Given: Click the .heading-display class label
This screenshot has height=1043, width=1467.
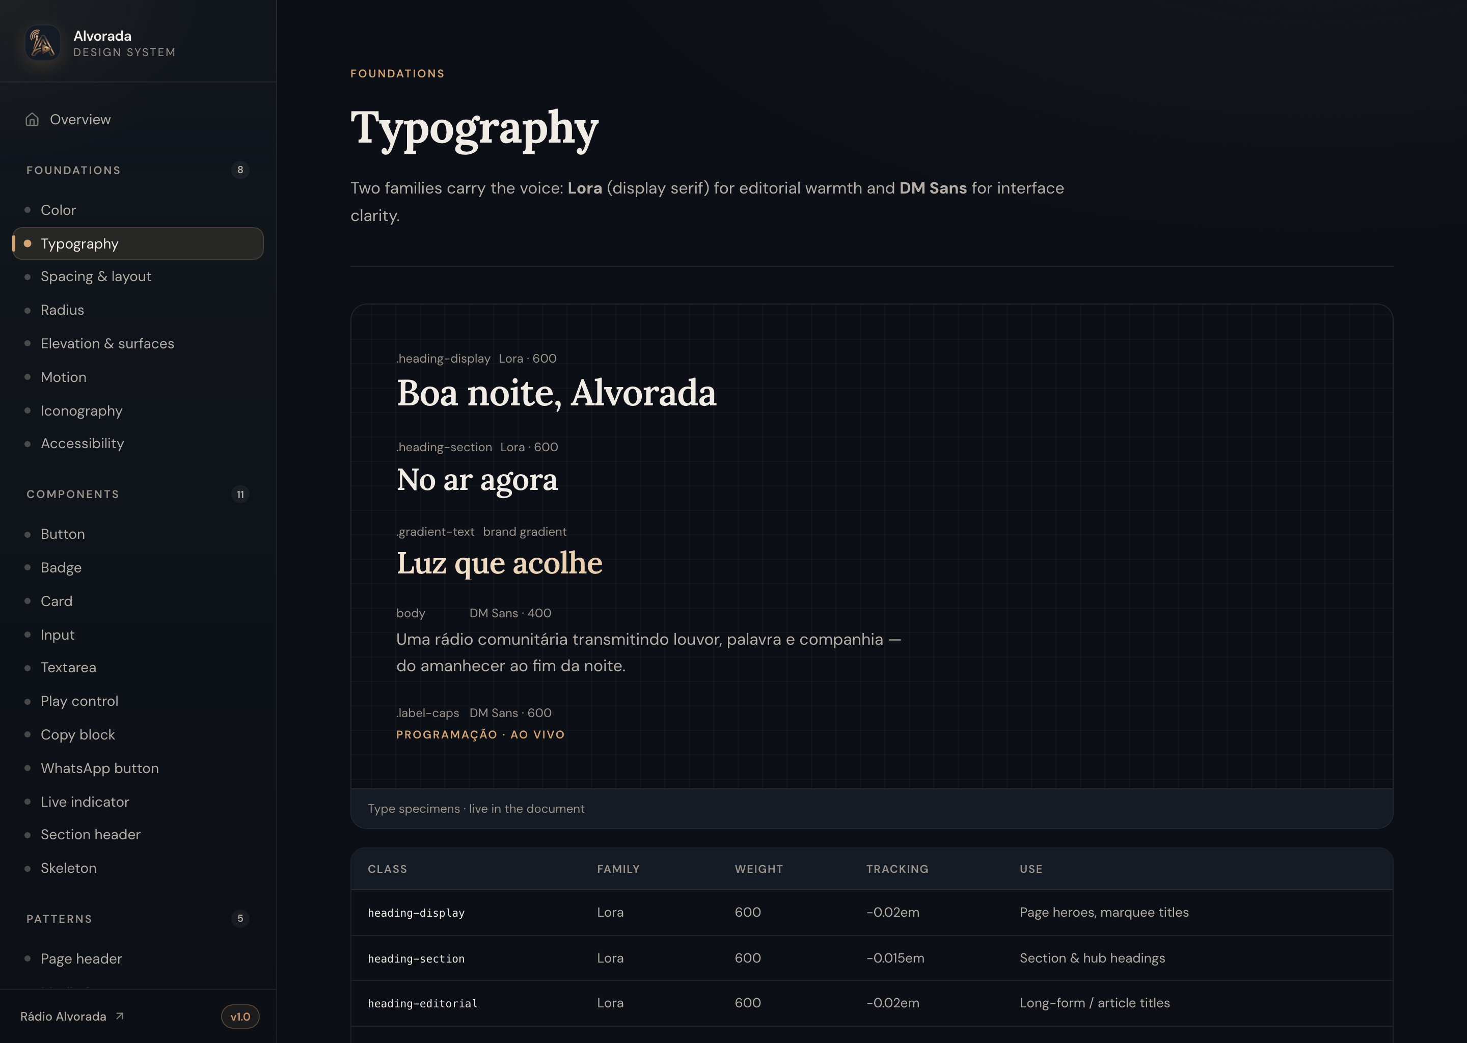Looking at the screenshot, I should pos(443,359).
